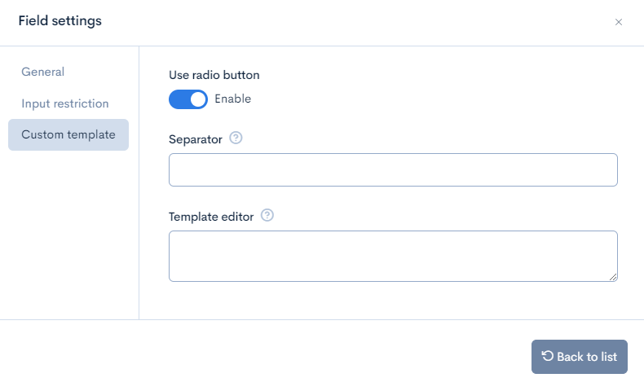Click the Back to list button text

[587, 357]
